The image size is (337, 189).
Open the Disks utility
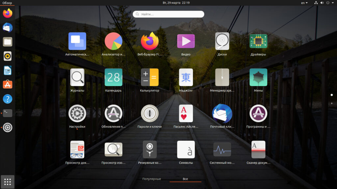click(222, 41)
